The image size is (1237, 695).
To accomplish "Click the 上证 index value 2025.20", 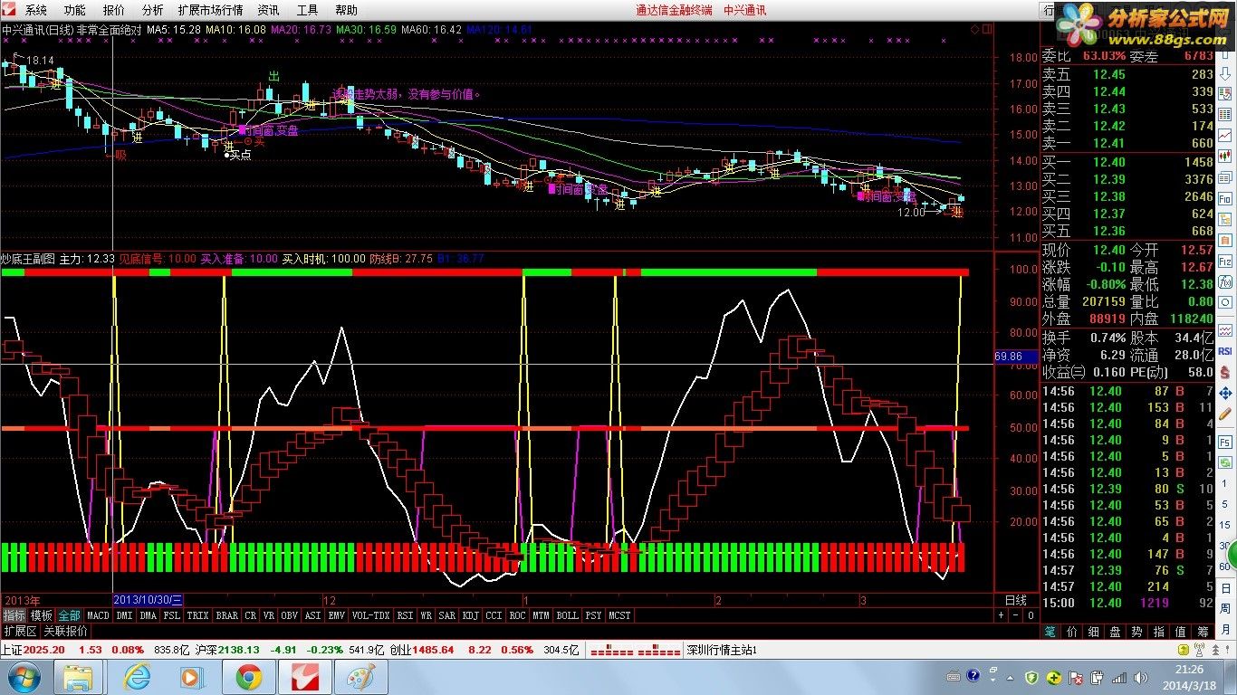I will [x=43, y=650].
